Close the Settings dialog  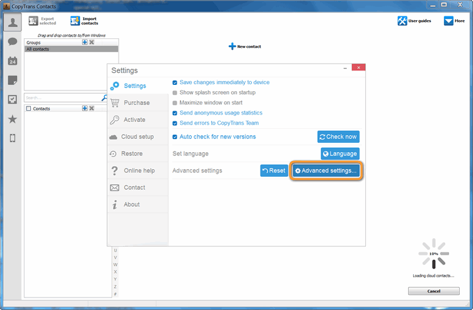pyautogui.click(x=358, y=68)
